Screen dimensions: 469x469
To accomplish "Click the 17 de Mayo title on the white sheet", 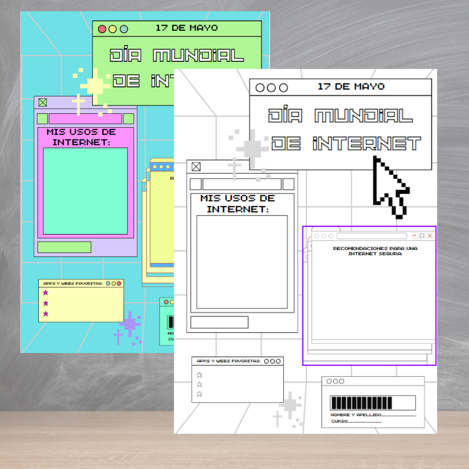I will (351, 86).
